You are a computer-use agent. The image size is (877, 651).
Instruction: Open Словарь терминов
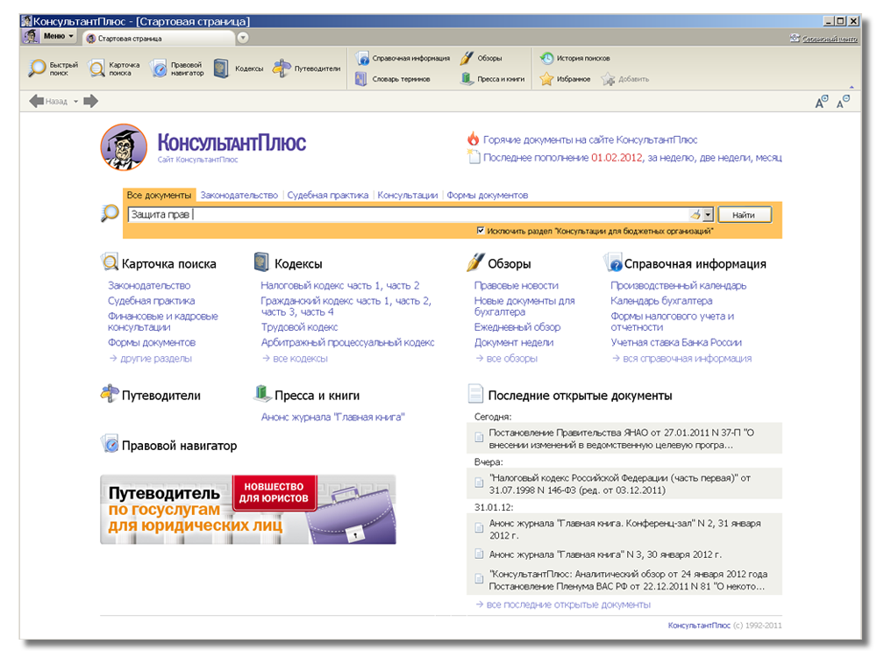click(393, 79)
